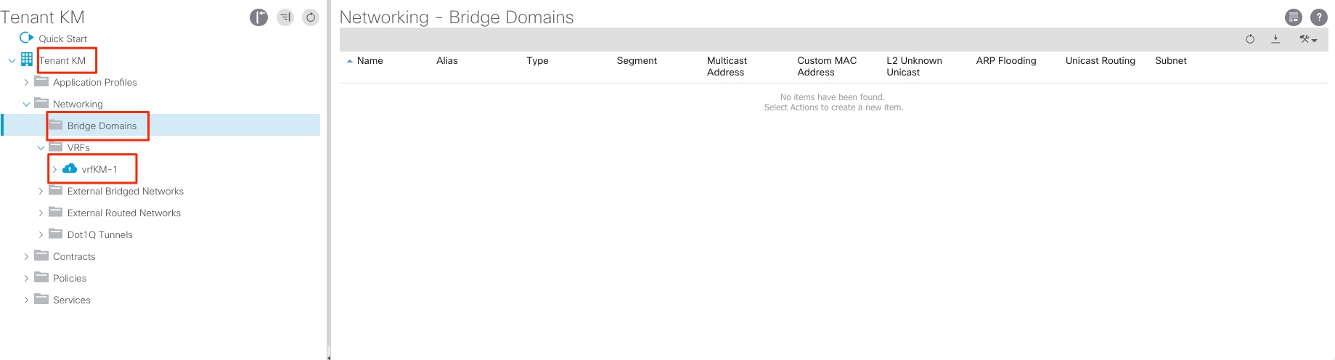Screen dimensions: 1335x360
Task: Click the collapse tree icon in navigation header
Action: pos(285,17)
